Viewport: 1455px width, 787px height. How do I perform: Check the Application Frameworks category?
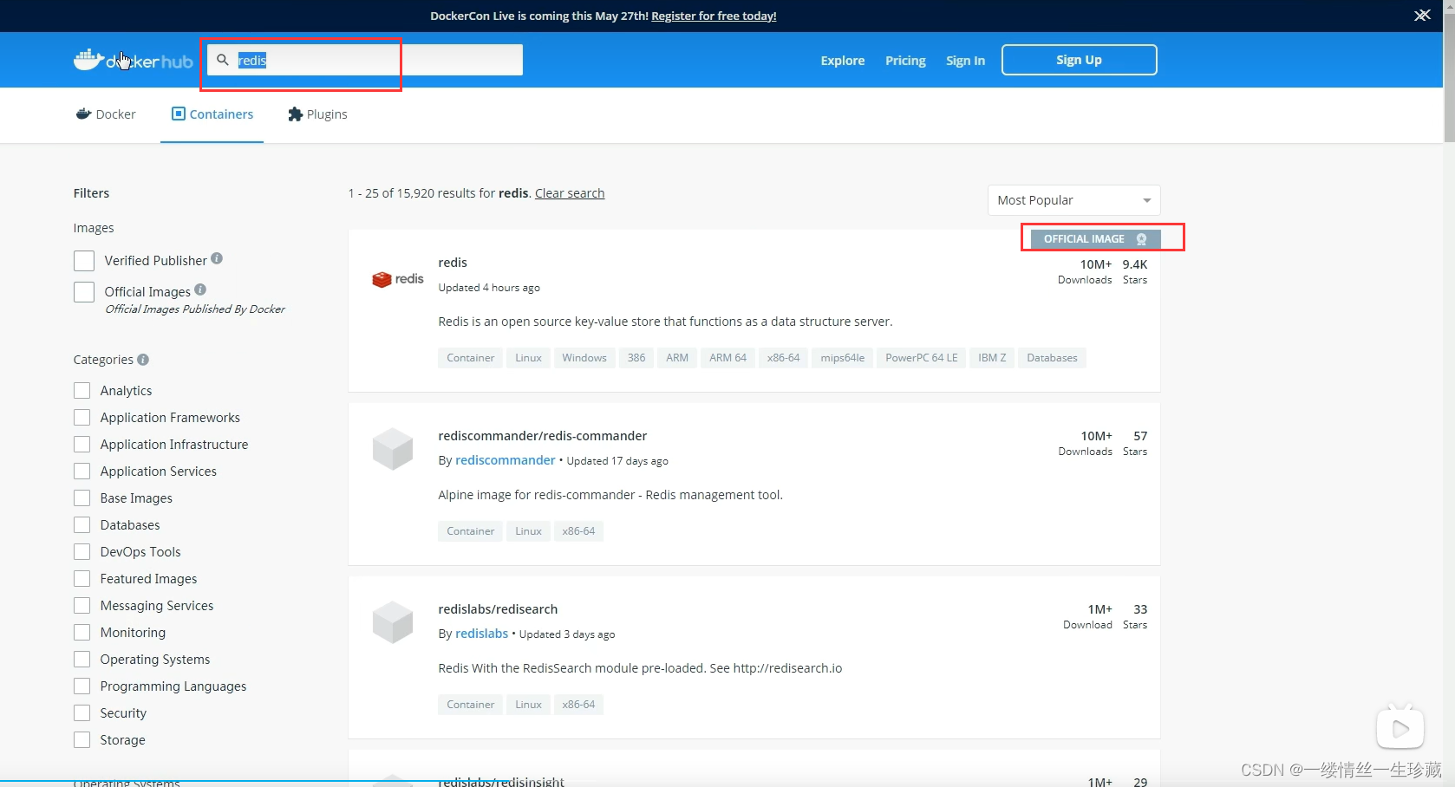82,417
